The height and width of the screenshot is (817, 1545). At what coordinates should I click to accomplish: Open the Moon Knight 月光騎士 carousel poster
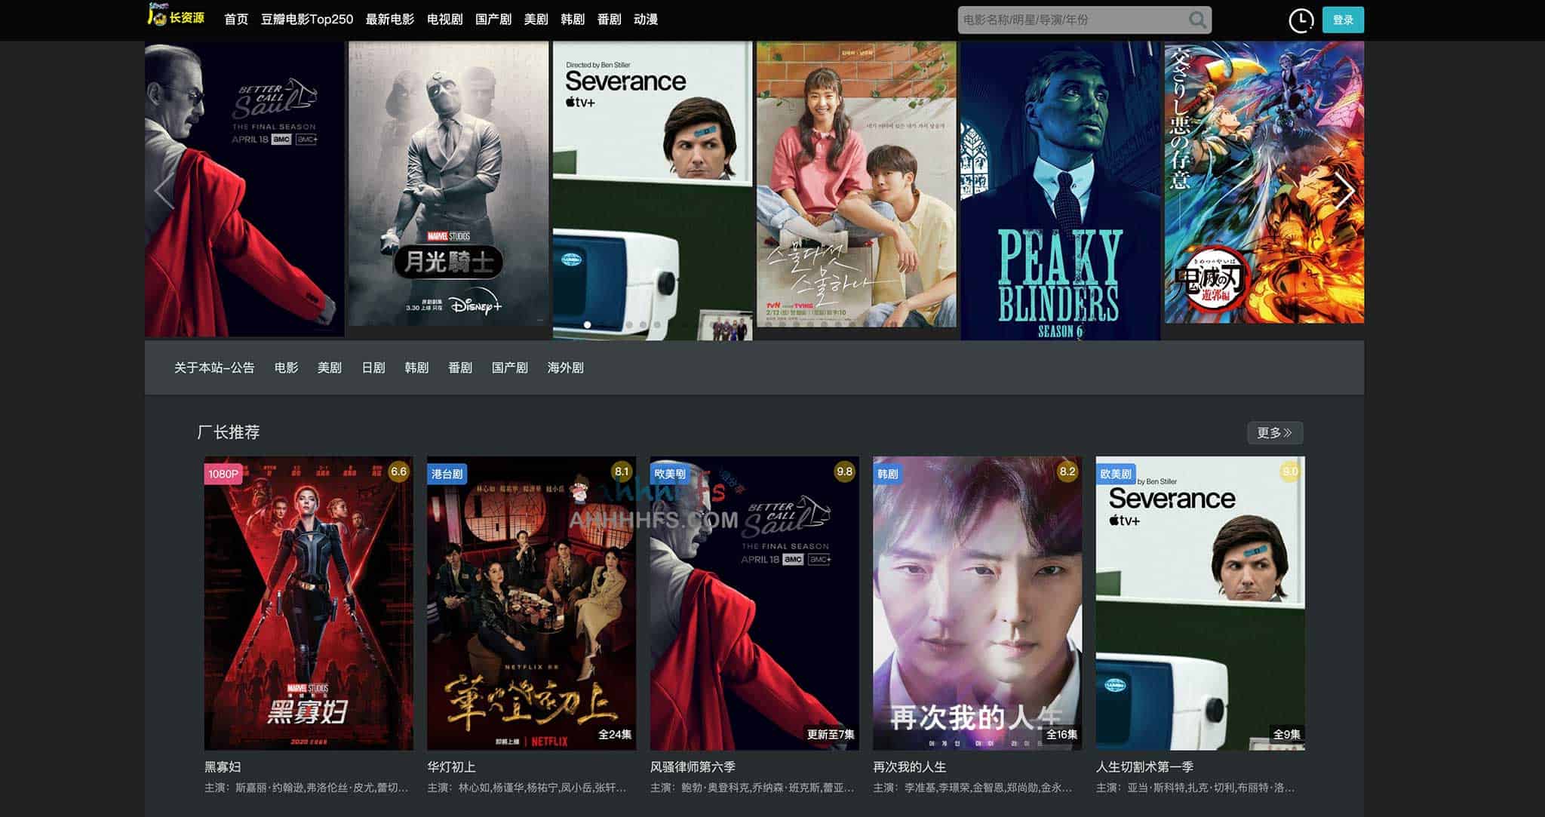(448, 183)
